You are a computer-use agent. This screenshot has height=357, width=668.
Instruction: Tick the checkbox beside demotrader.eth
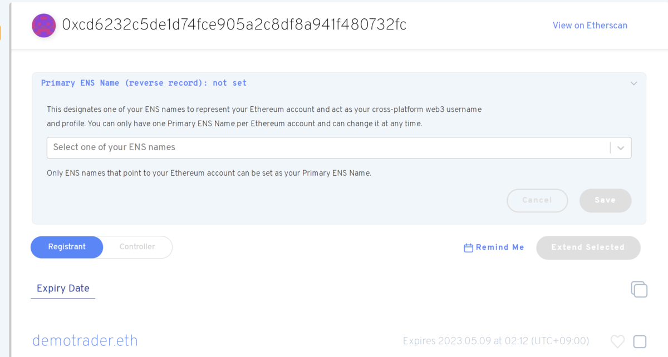(640, 341)
